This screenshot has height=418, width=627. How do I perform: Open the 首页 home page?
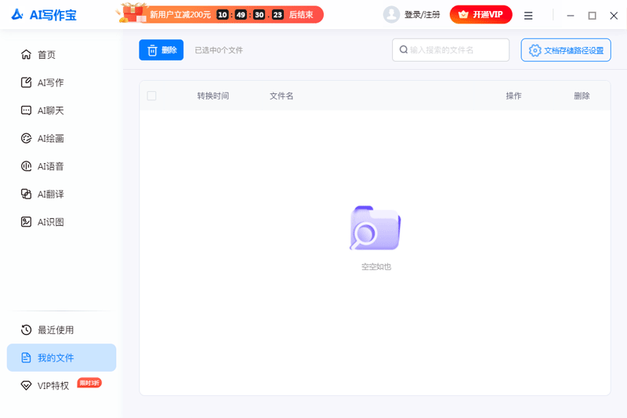click(38, 54)
